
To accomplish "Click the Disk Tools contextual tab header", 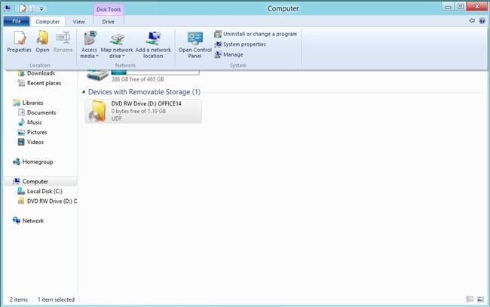I will coord(109,9).
